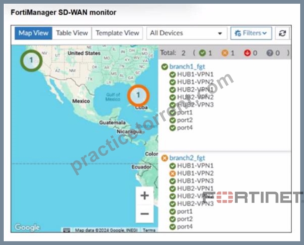Open the All Devices dropdown
The width and height of the screenshot is (304, 245).
click(x=187, y=33)
